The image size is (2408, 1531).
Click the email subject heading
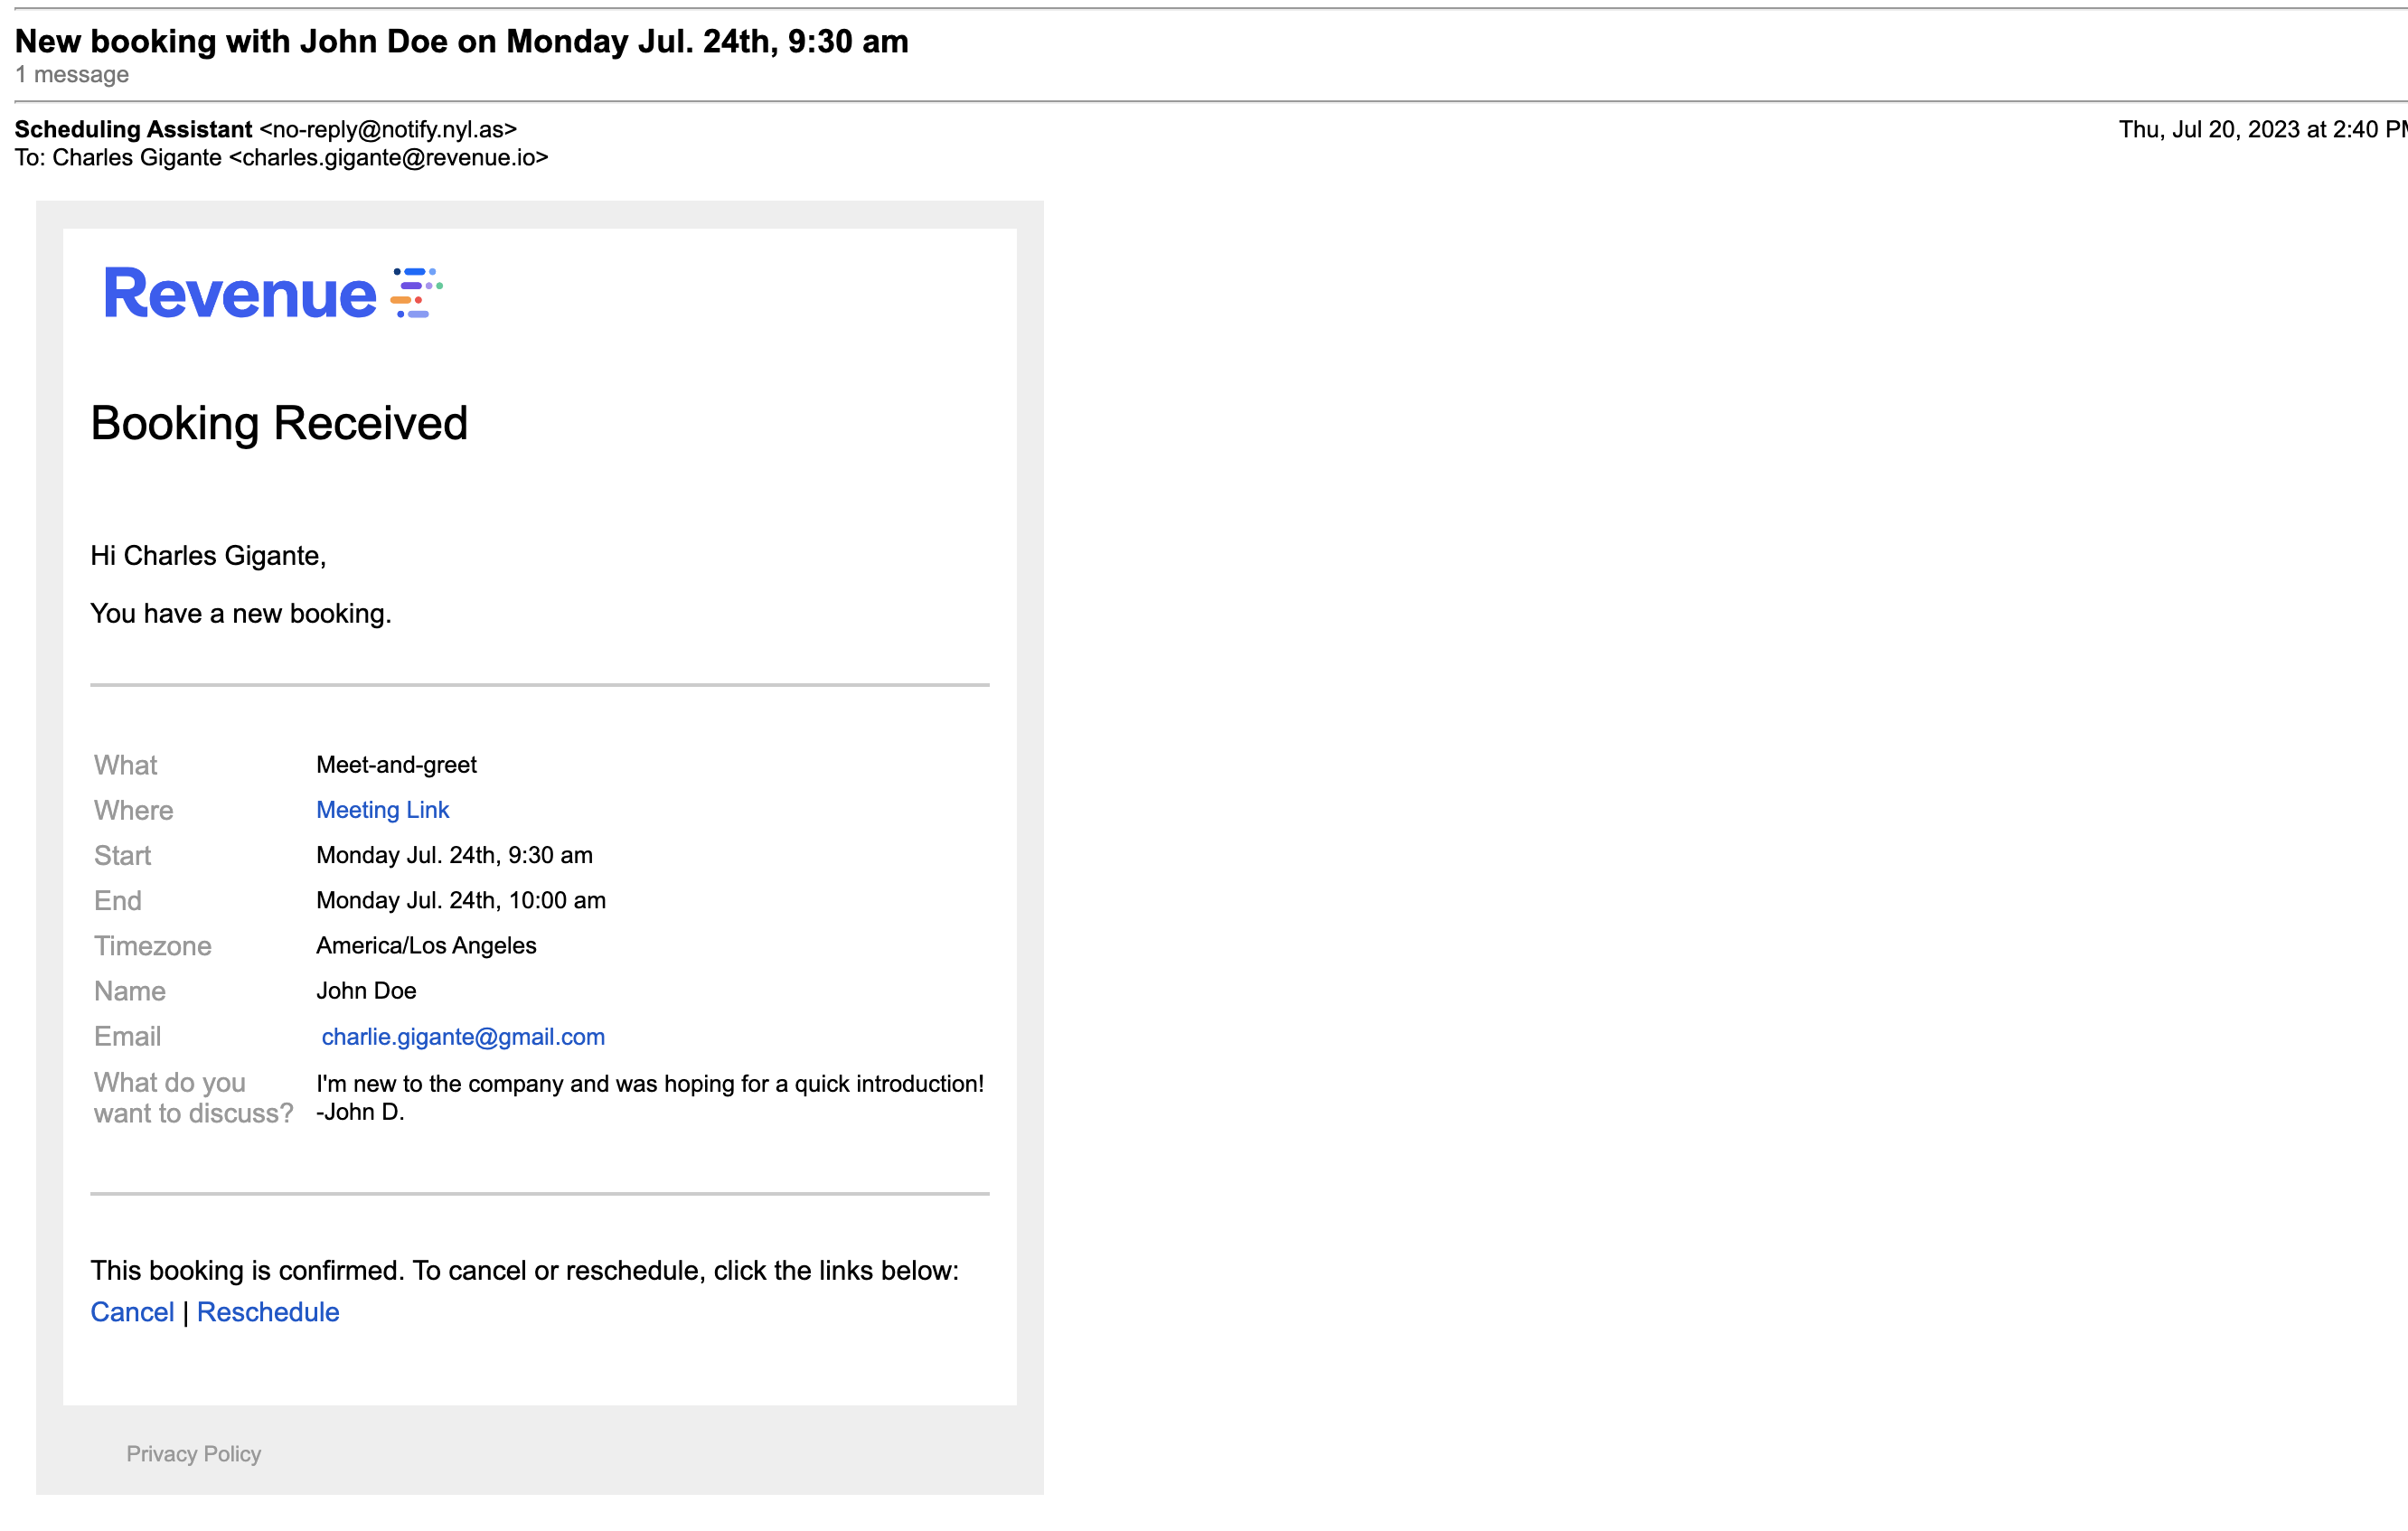pyautogui.click(x=461, y=41)
